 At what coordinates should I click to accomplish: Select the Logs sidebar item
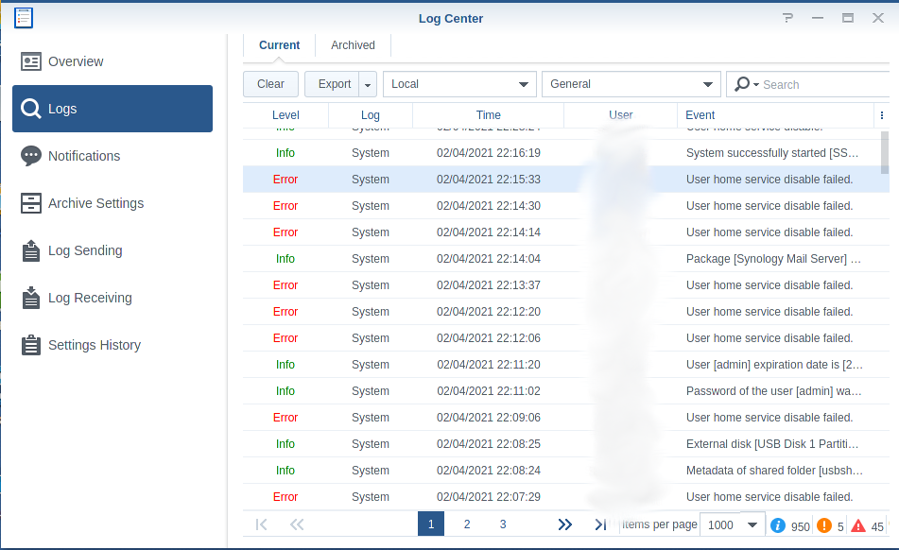coord(112,109)
